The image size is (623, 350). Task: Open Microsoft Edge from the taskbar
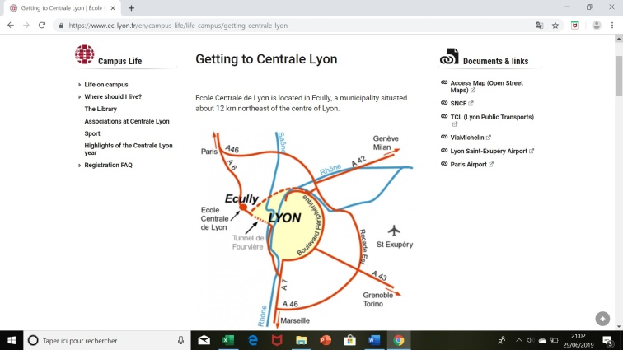(253, 340)
